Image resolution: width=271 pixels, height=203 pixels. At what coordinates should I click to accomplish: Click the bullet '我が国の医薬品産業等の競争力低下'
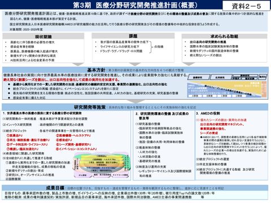pos(124,42)
